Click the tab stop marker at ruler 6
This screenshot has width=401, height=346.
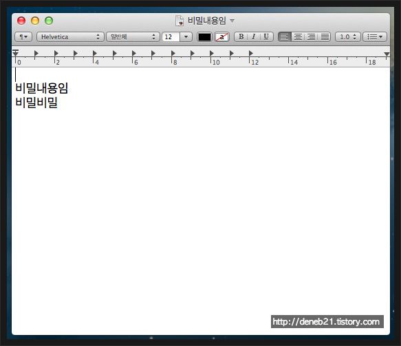pos(134,53)
